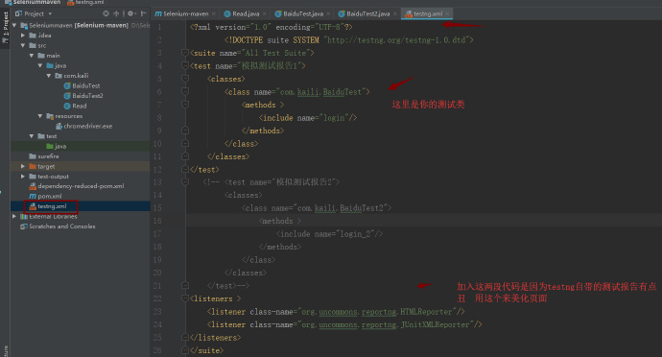Fold the classes tag at line 5
Viewport: 662px width, 357px height.
(185, 79)
